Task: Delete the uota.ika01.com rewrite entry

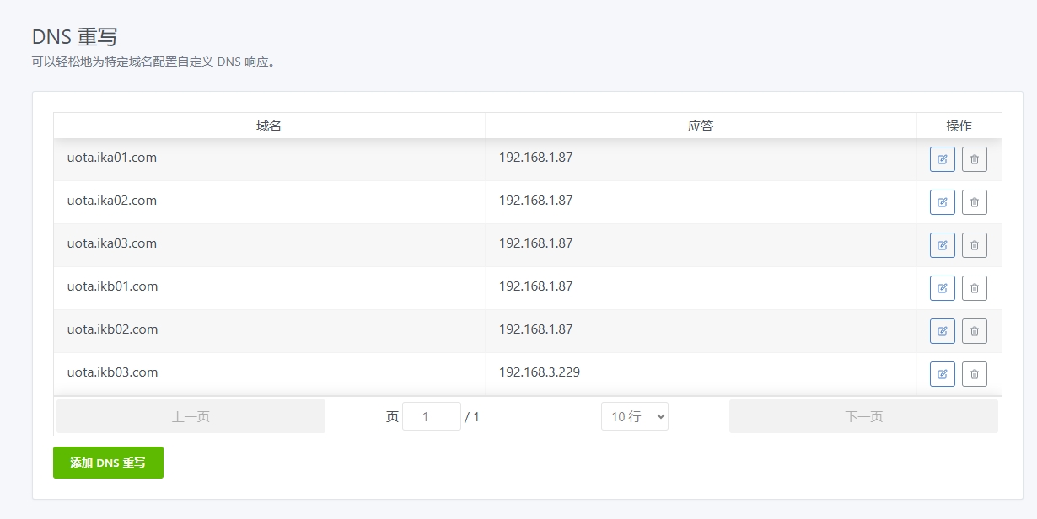Action: tap(974, 159)
